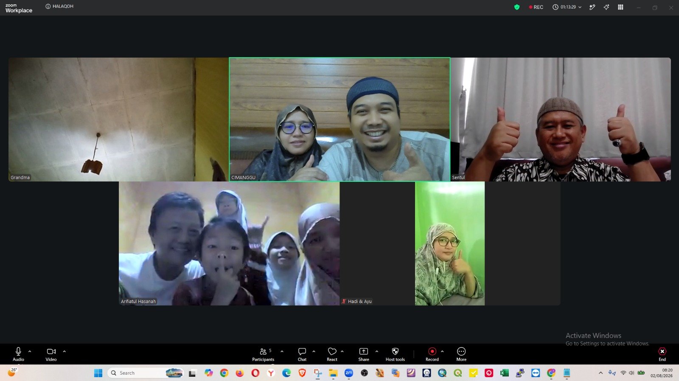Open the Chat panel

[302, 354]
